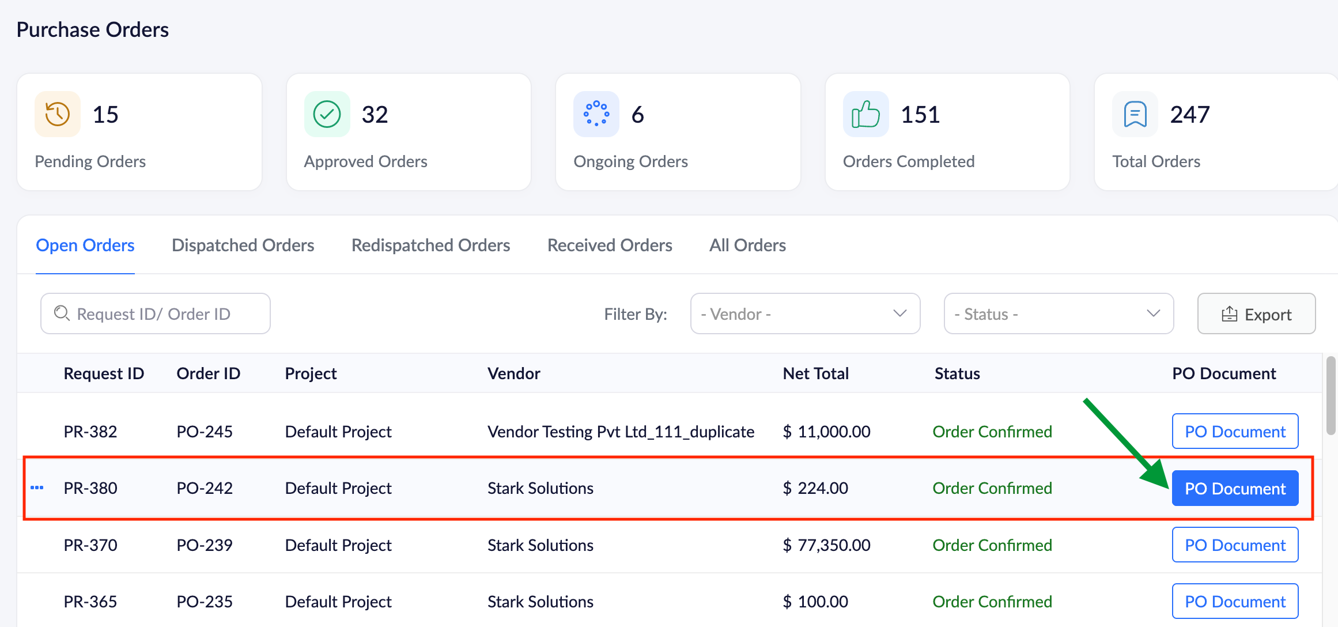Click the Export upload icon

click(1229, 314)
